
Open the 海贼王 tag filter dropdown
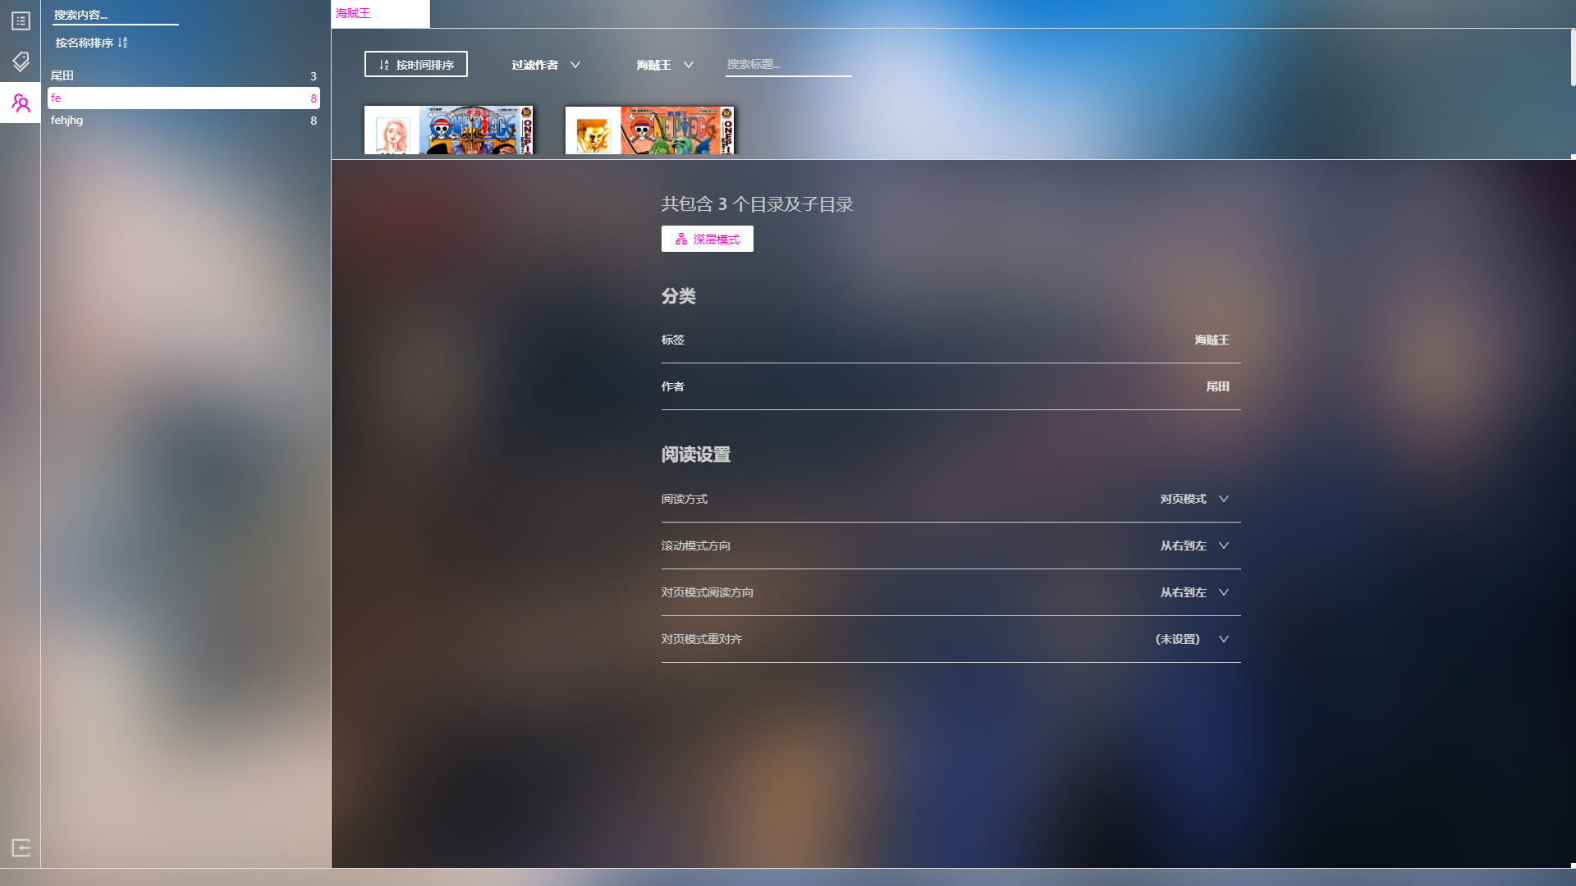pyautogui.click(x=664, y=65)
